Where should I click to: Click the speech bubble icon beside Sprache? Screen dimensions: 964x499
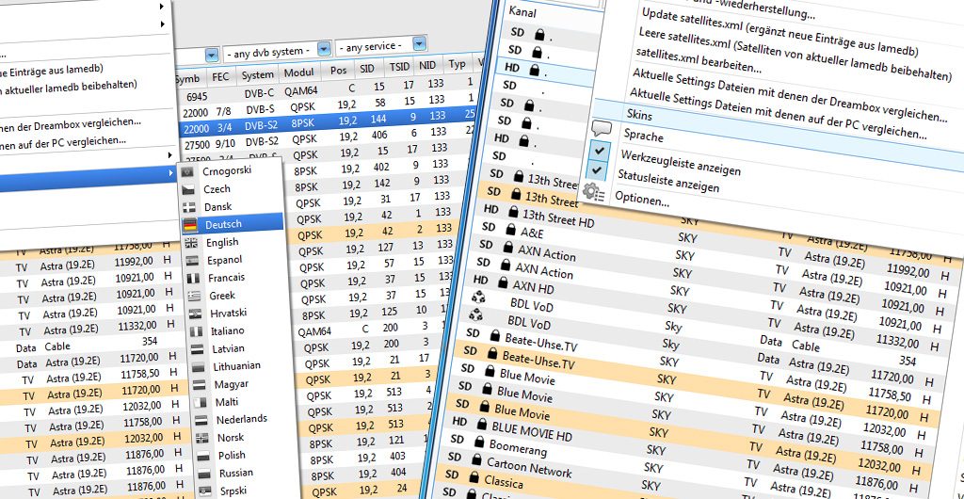click(602, 129)
